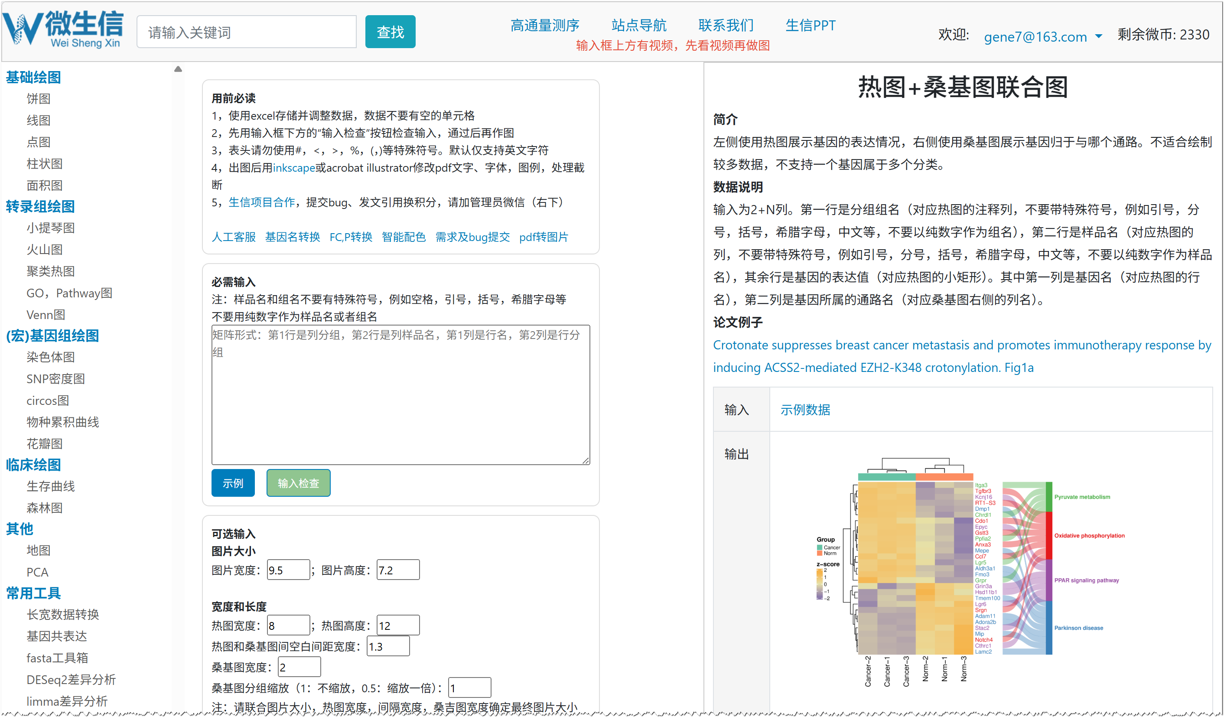The height and width of the screenshot is (720, 1224).
Task: Open the 智能配色 tool link
Action: pyautogui.click(x=403, y=237)
